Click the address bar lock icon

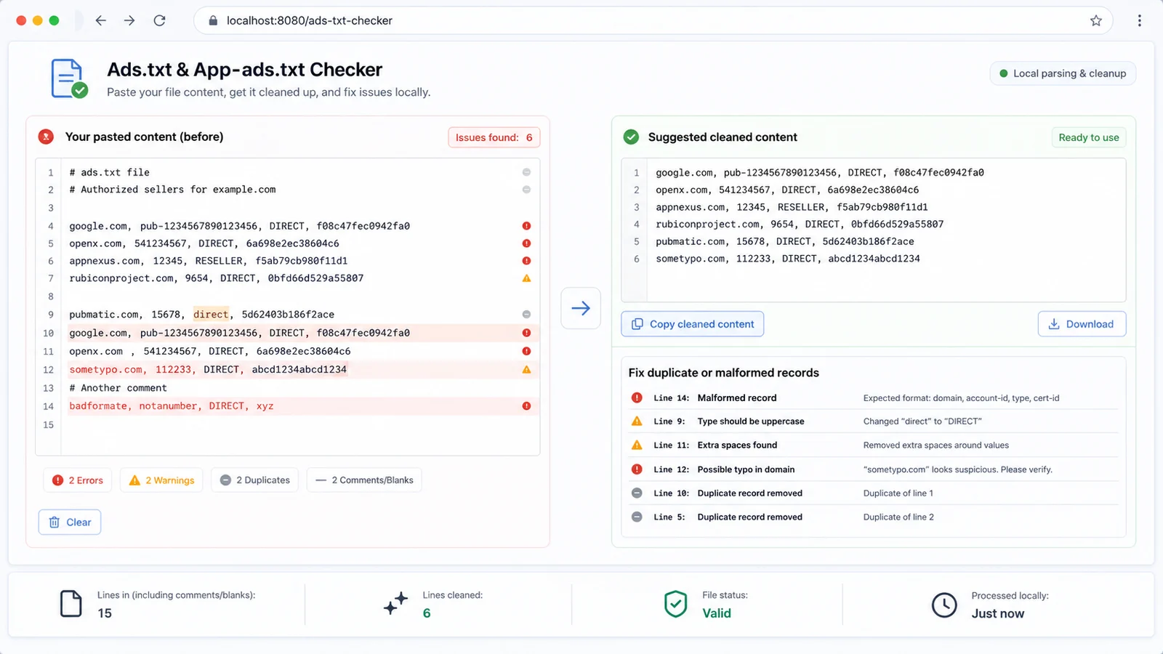(x=213, y=20)
